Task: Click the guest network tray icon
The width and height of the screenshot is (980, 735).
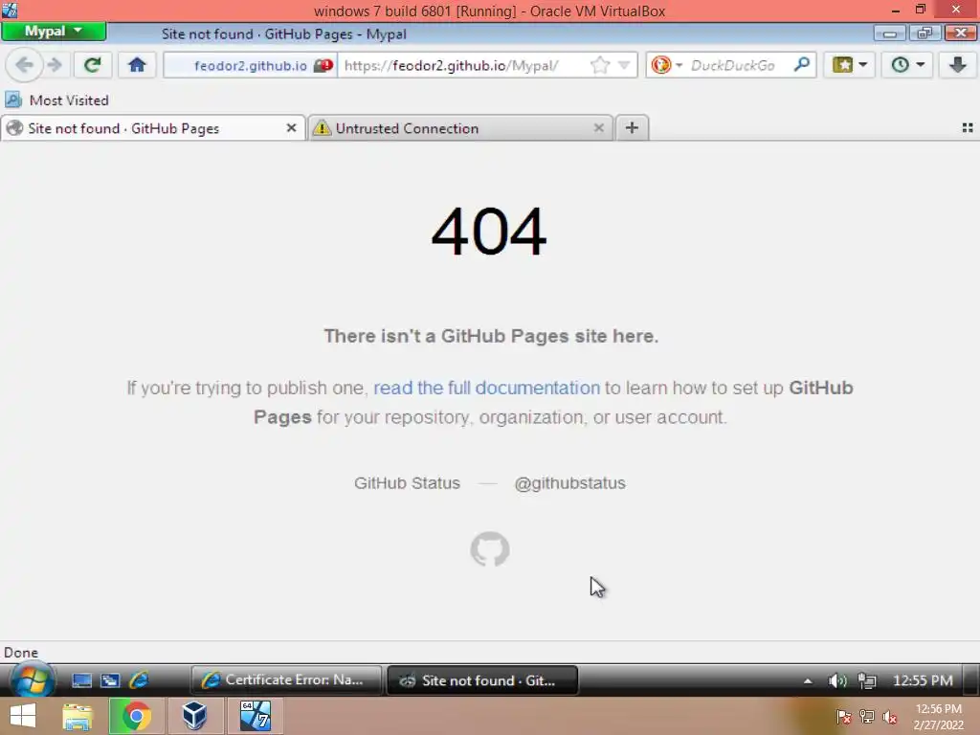Action: click(x=867, y=680)
